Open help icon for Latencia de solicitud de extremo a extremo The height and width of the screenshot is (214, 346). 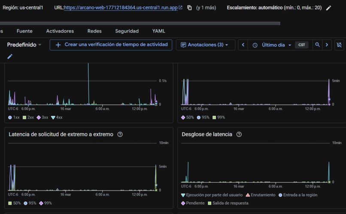(x=120, y=134)
